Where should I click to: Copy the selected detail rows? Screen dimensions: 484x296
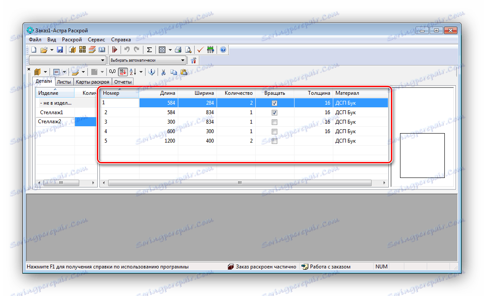coord(174,72)
